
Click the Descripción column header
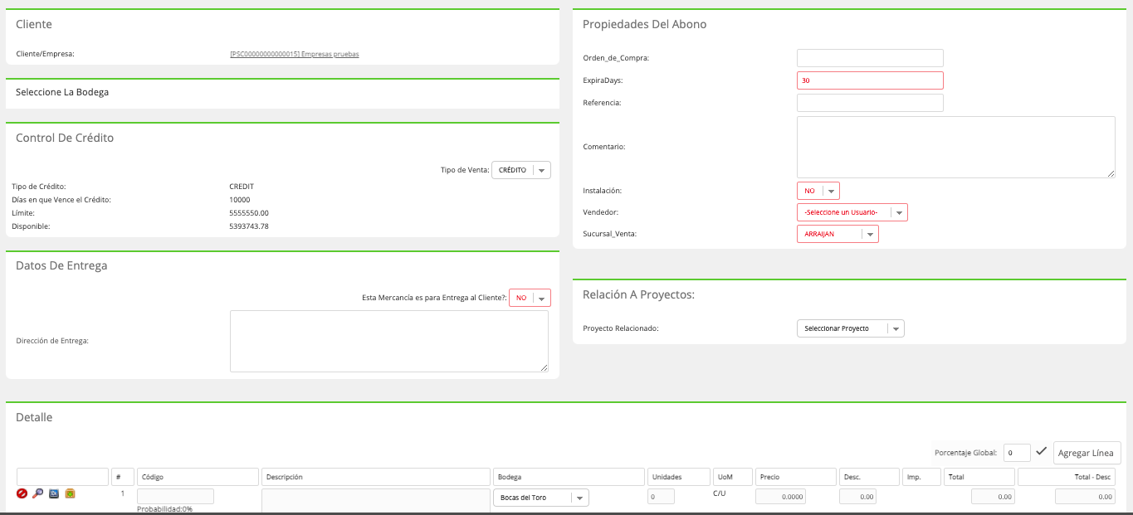point(376,477)
